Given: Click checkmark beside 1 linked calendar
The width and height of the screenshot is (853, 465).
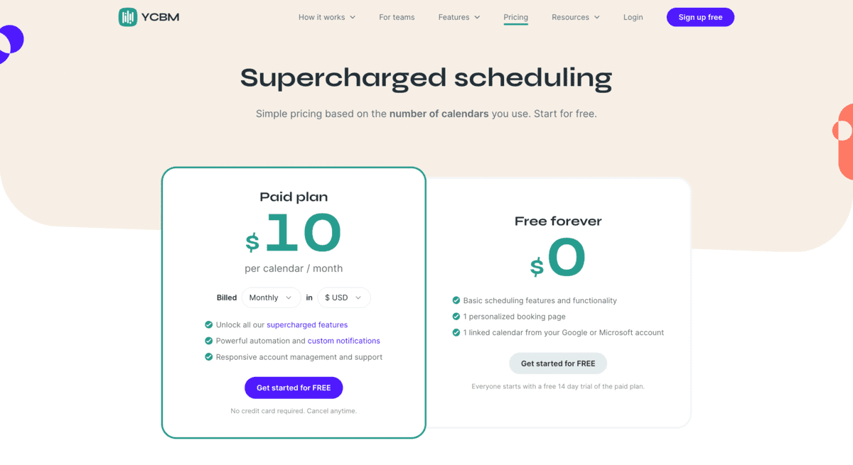Looking at the screenshot, I should click(x=456, y=332).
